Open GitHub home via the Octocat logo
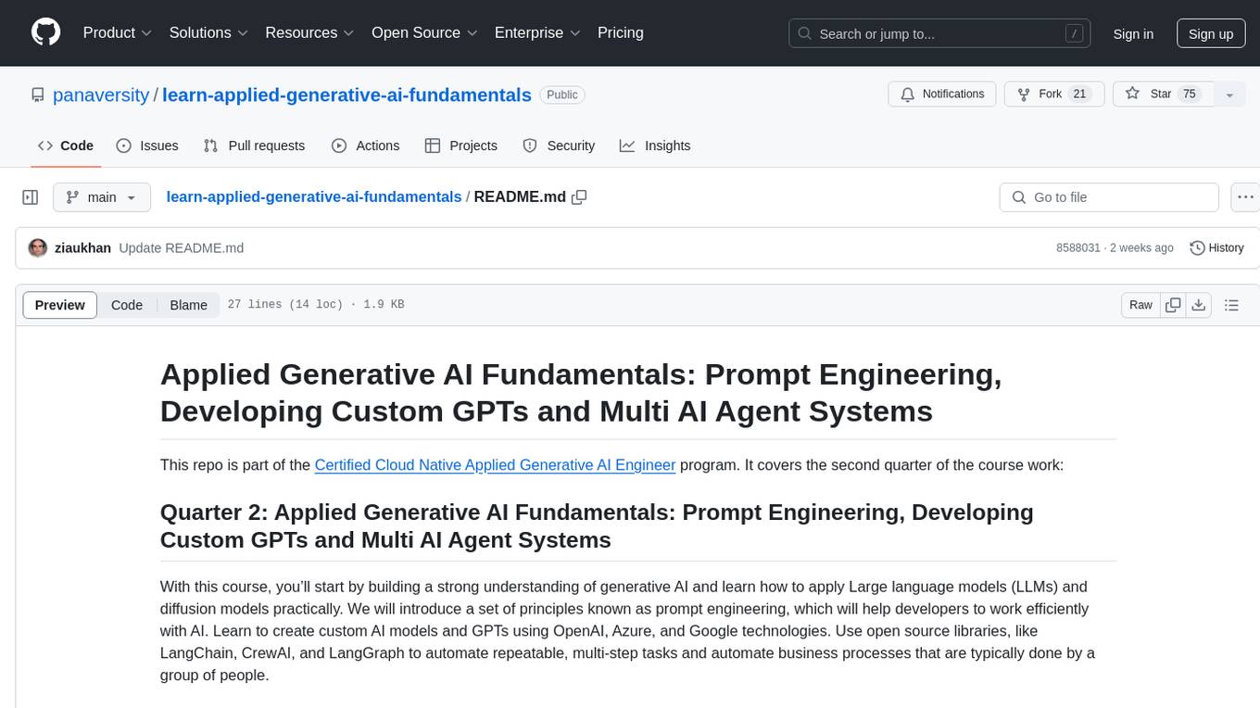 (x=45, y=32)
